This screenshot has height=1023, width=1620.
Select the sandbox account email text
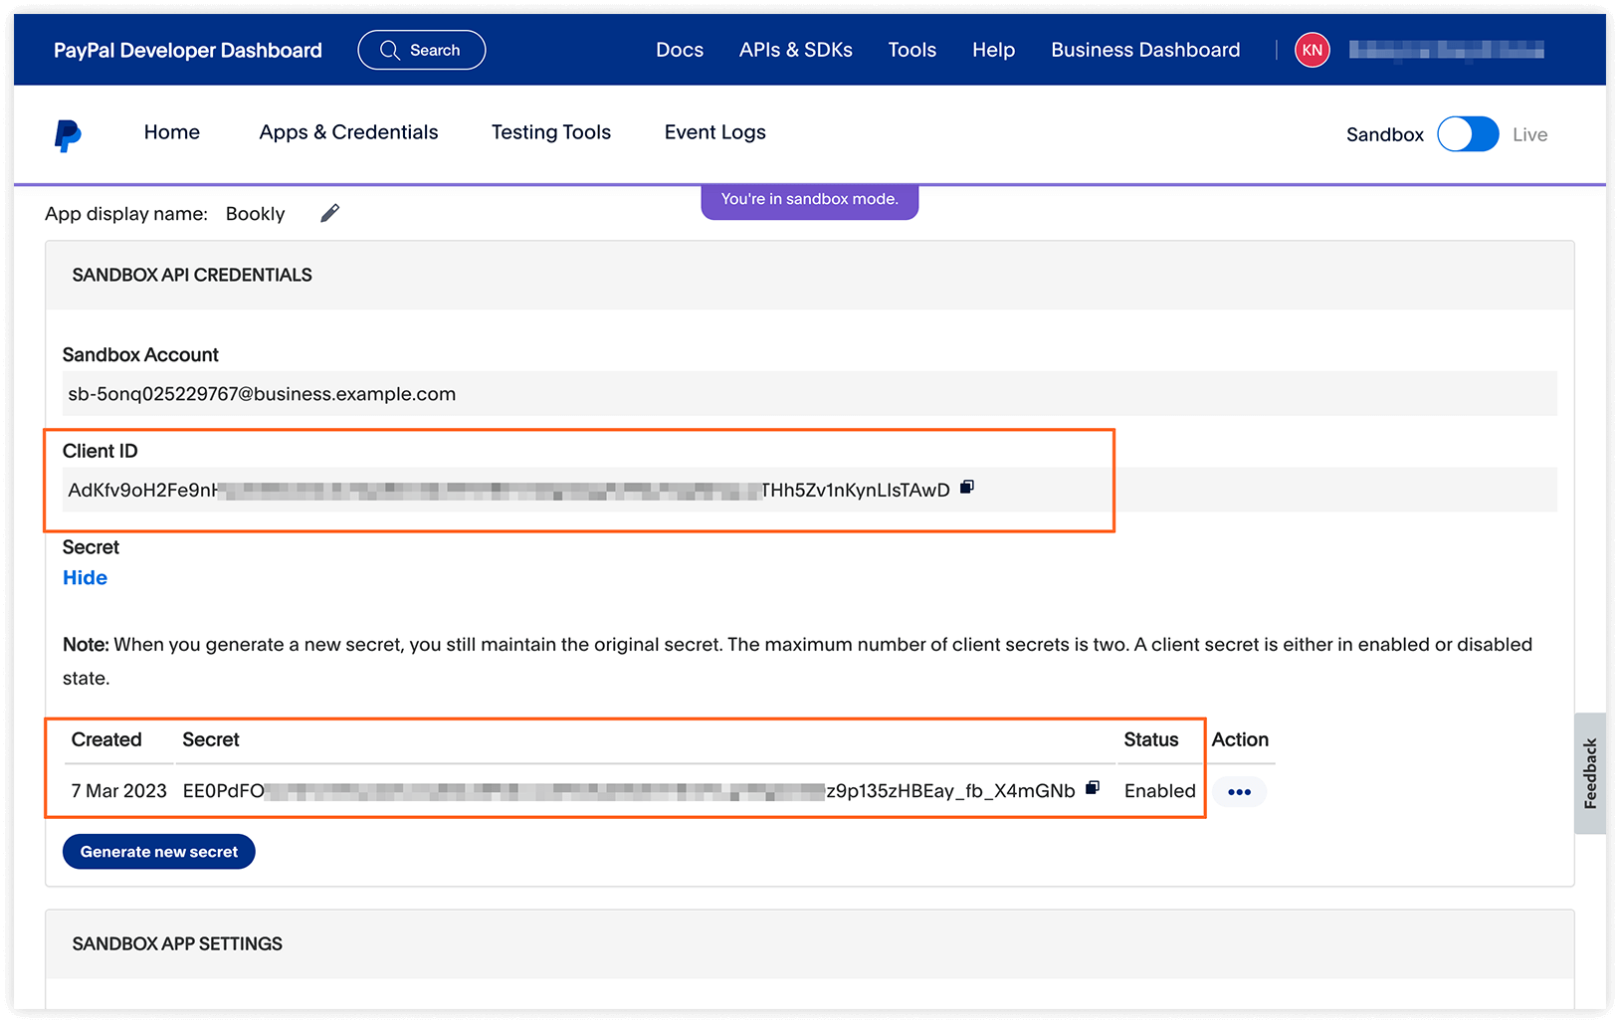[x=262, y=394]
